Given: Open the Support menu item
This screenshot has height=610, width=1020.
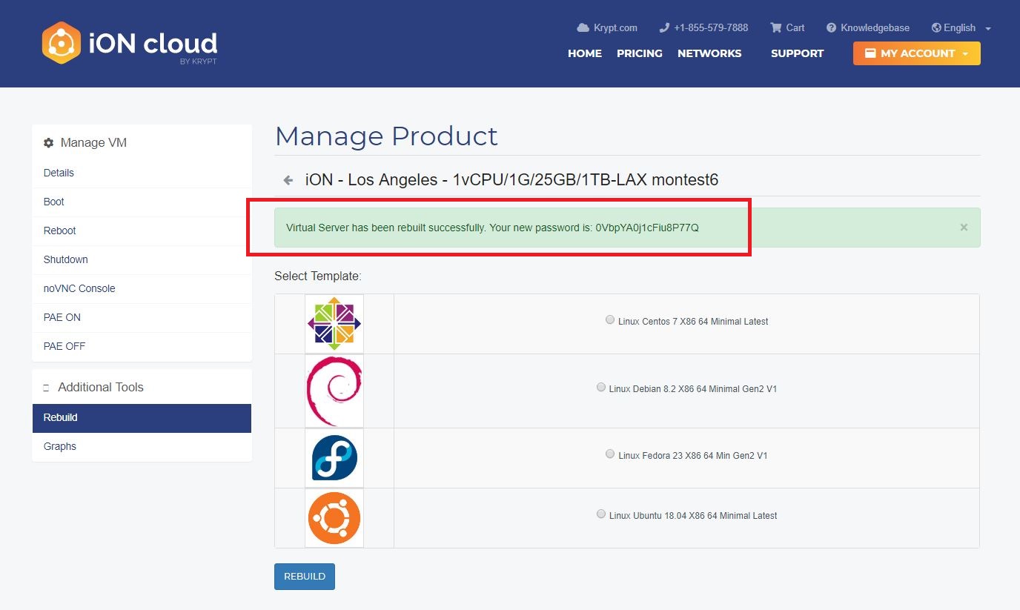Looking at the screenshot, I should [x=797, y=53].
